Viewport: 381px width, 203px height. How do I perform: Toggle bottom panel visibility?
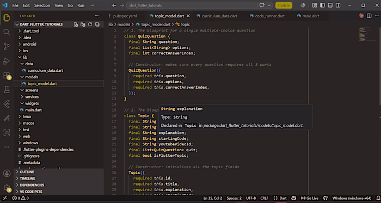pyautogui.click(x=330, y=5)
